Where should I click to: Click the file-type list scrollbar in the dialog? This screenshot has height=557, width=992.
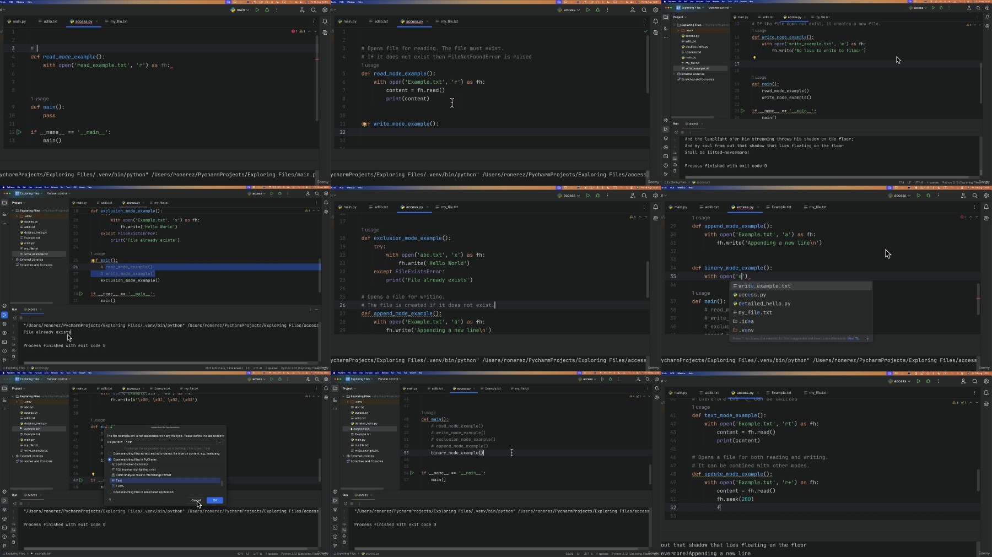point(222,483)
